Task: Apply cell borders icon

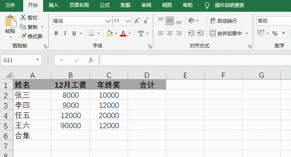Action: [x=91, y=33]
